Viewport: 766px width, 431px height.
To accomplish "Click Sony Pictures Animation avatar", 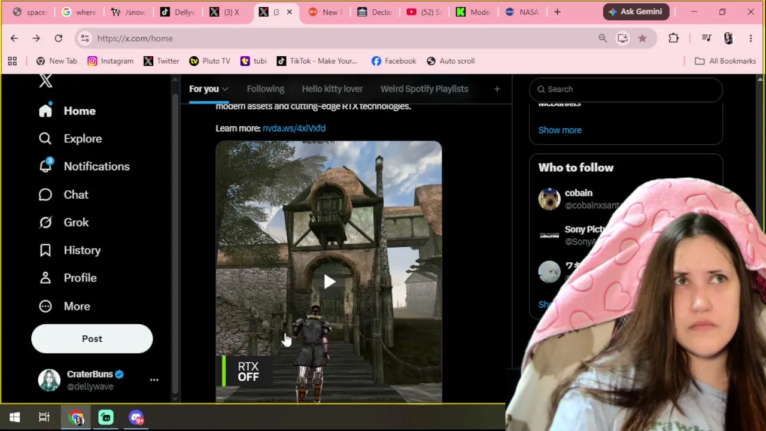I will point(549,235).
